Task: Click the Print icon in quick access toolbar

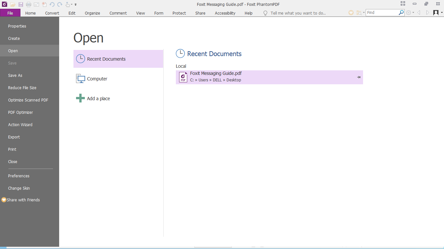Action: (x=29, y=5)
